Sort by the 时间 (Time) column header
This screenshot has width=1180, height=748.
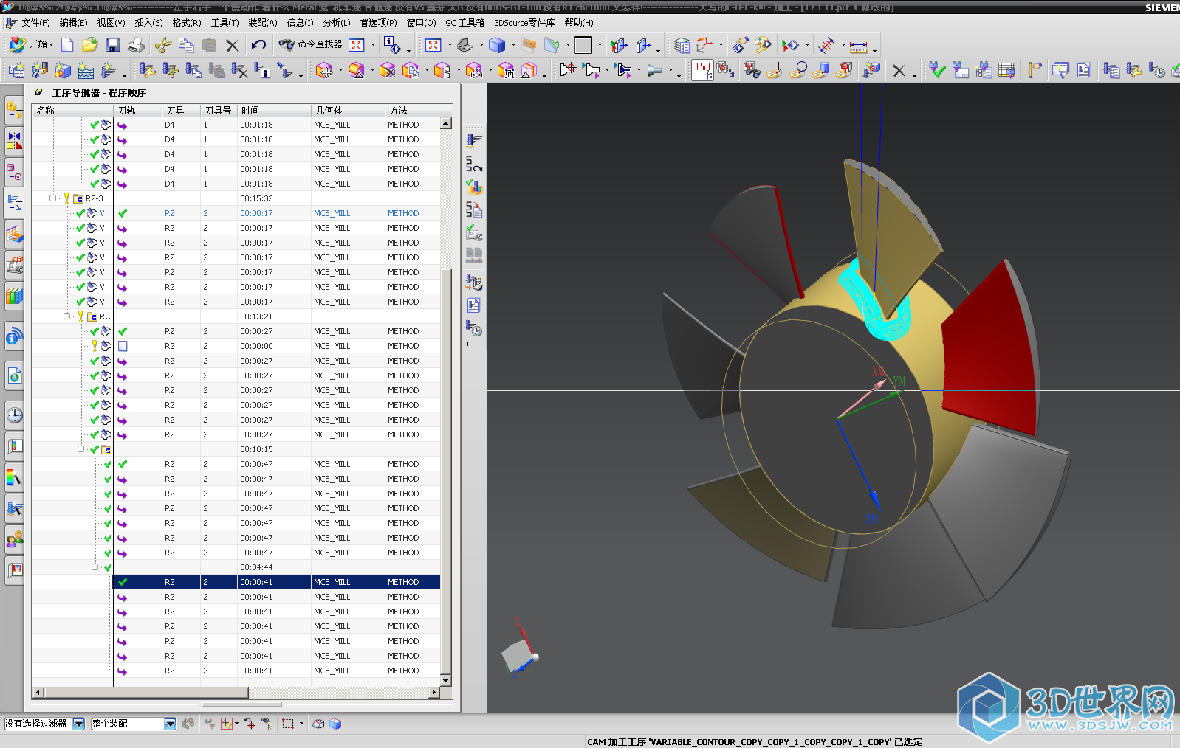[274, 111]
